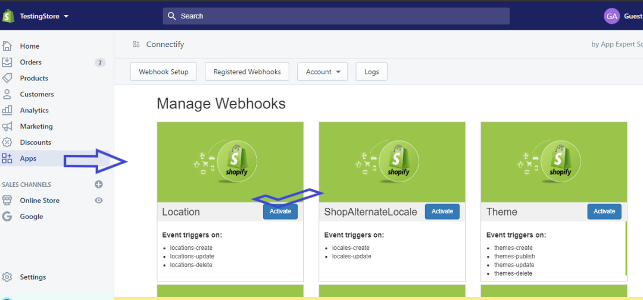Click the Shopify bag logo in header
643x300 pixels.
(x=8, y=16)
